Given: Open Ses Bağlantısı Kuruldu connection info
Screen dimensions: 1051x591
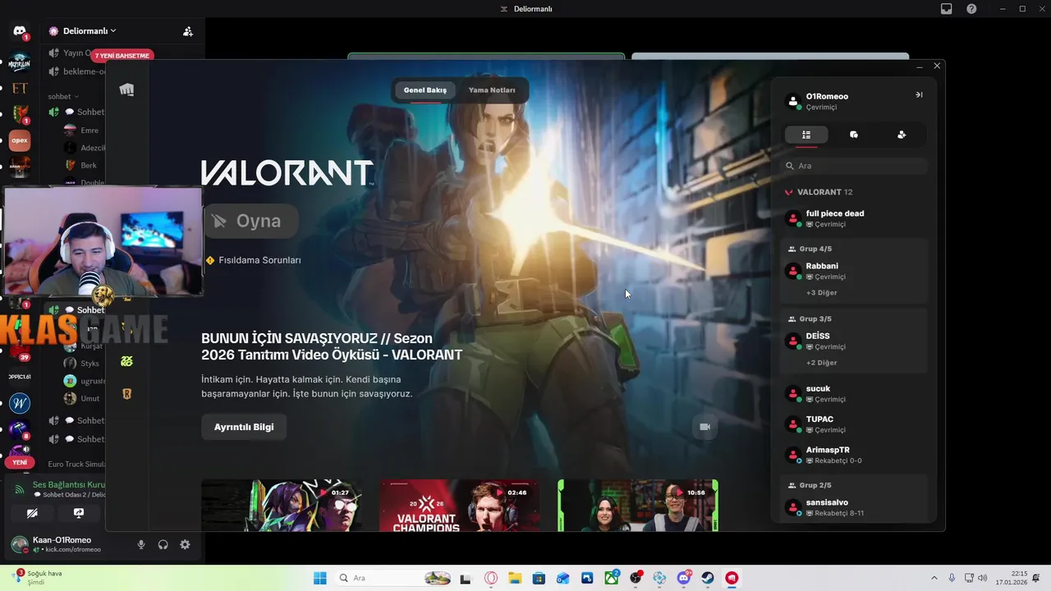Looking at the screenshot, I should tap(69, 484).
